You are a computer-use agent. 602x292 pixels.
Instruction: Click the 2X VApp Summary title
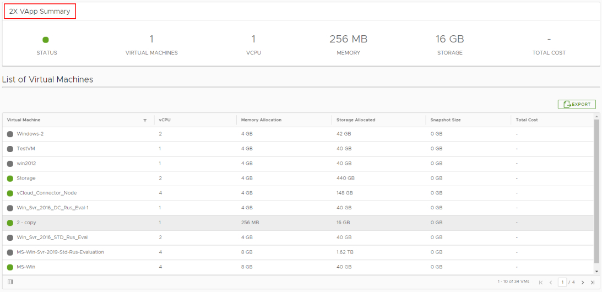pos(40,12)
